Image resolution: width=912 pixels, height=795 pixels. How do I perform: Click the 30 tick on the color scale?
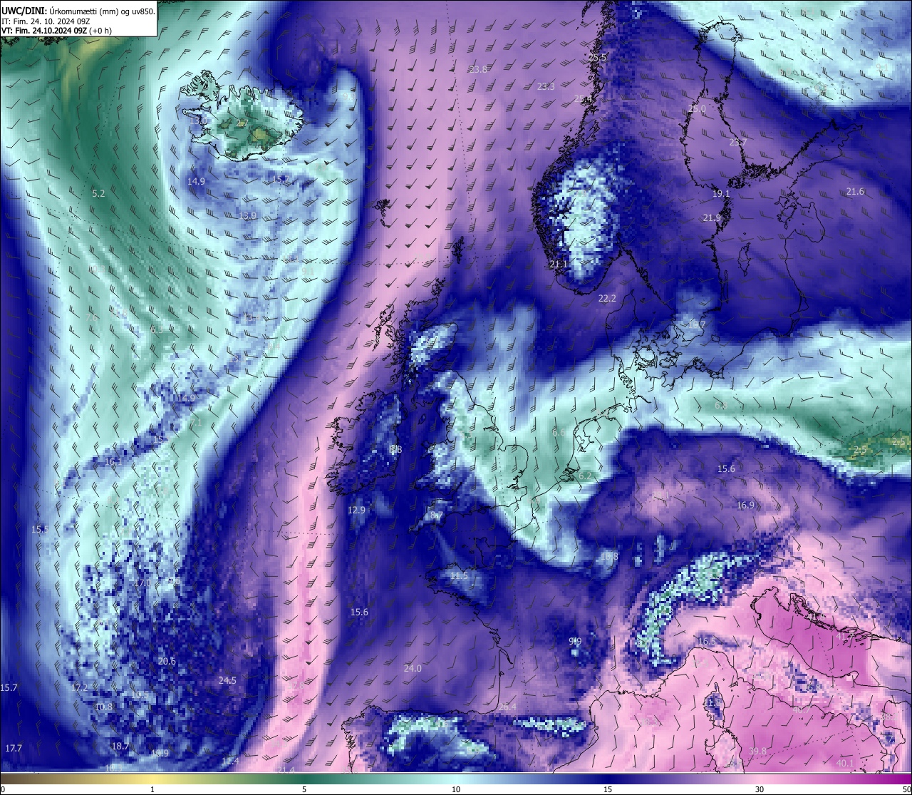click(760, 789)
